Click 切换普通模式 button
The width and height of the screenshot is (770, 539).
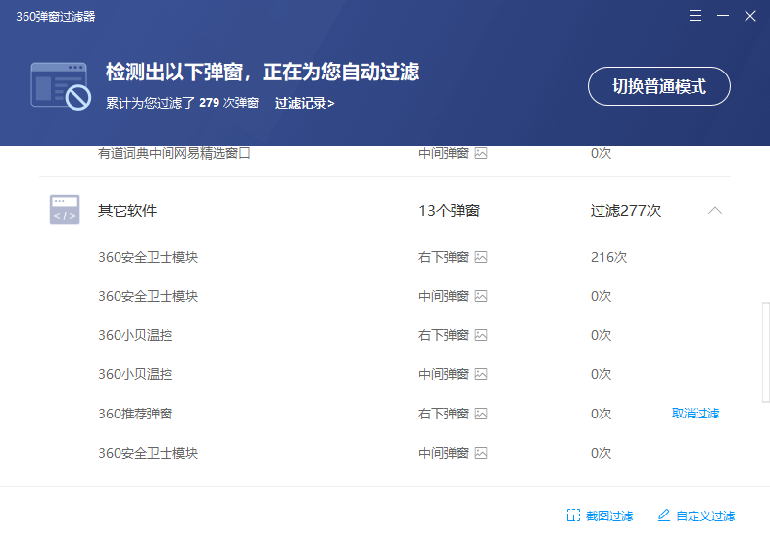pyautogui.click(x=658, y=86)
